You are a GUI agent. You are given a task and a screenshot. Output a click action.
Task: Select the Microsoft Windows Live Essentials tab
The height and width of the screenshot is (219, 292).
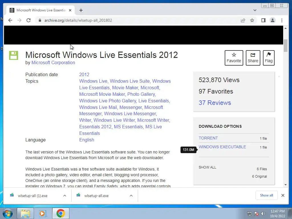40,10
